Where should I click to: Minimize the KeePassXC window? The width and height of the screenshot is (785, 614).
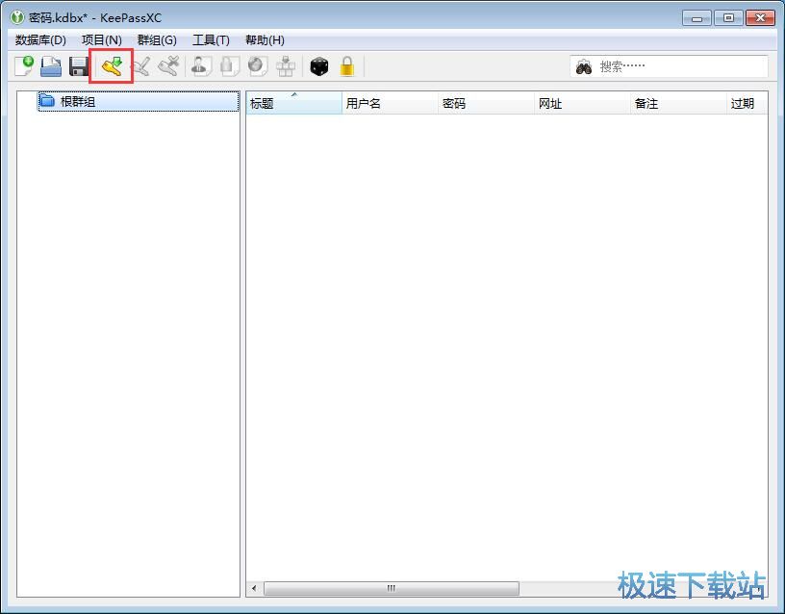696,18
